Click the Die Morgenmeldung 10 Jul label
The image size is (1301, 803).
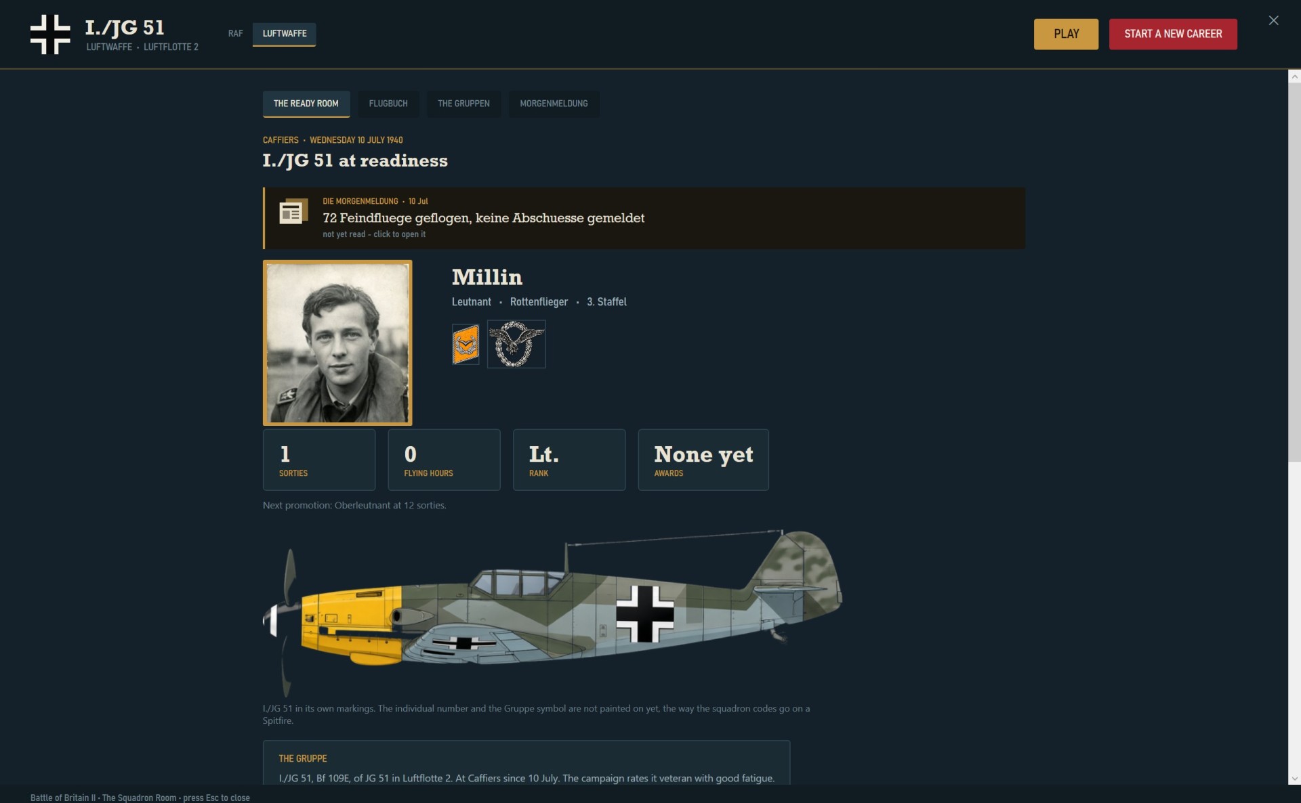click(x=375, y=201)
